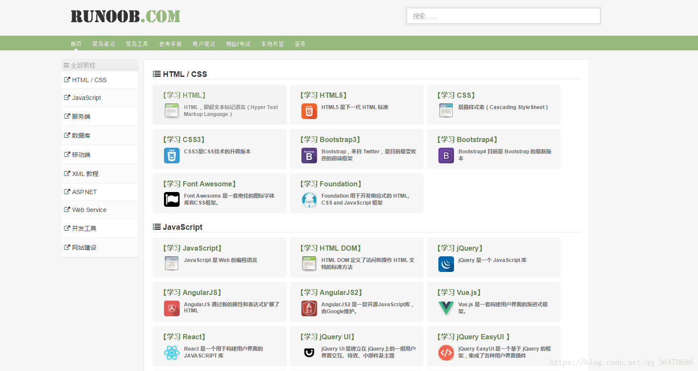Click the jQuery EasyUI code icon
698x371 pixels.
coord(446,353)
